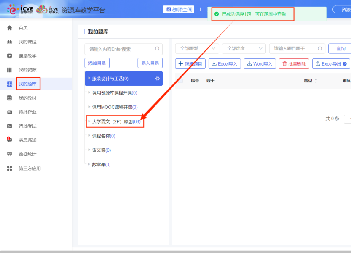The width and height of the screenshot is (351, 253).
Task: Open the 全部题型 dropdown
Action: (x=197, y=49)
